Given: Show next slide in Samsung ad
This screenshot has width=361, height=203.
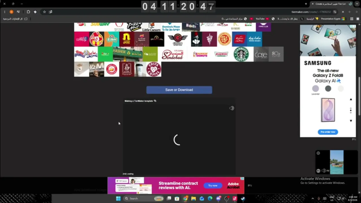Looking at the screenshot, I should pos(351,121).
